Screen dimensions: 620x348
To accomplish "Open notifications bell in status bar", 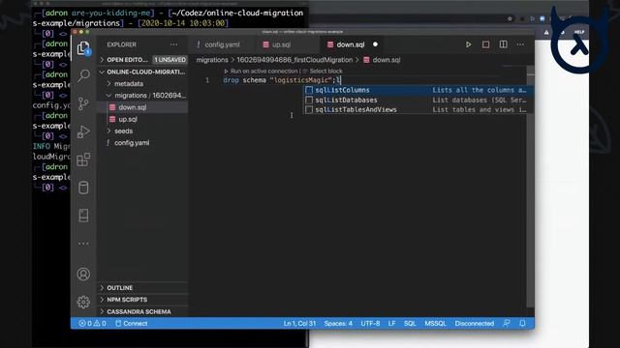I will click(522, 323).
